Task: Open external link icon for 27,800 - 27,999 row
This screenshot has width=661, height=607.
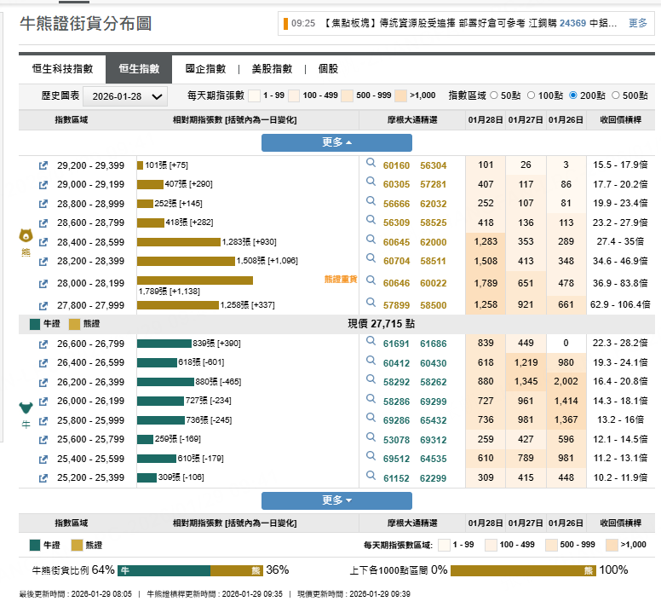Action: click(x=43, y=306)
